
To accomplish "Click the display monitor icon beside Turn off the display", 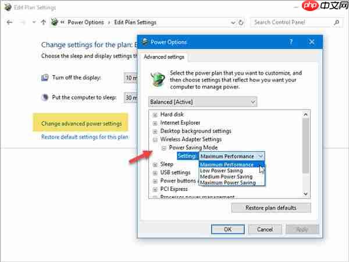I will click(45, 77).
